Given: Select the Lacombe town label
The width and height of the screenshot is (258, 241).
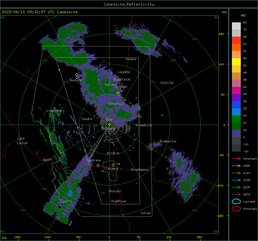Looking at the screenshot, I should point(124,72).
